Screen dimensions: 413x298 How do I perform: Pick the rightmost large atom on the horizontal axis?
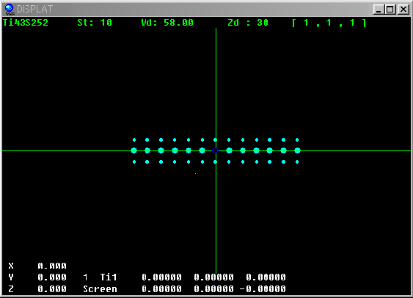[297, 150]
